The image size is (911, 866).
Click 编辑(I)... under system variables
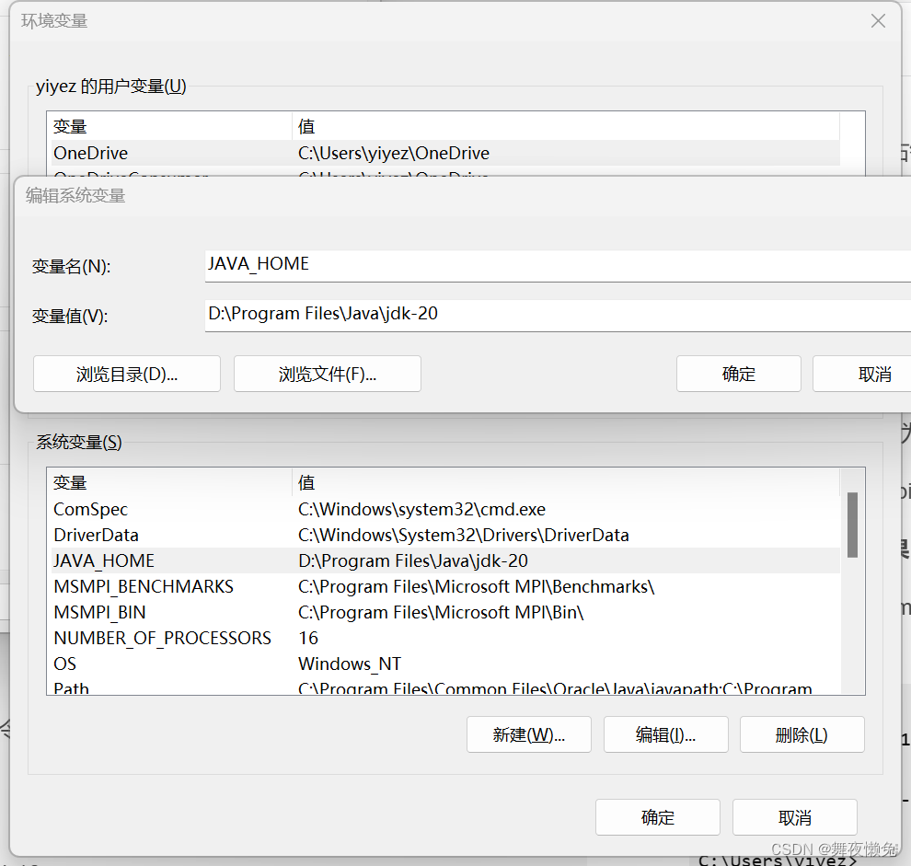coord(666,734)
